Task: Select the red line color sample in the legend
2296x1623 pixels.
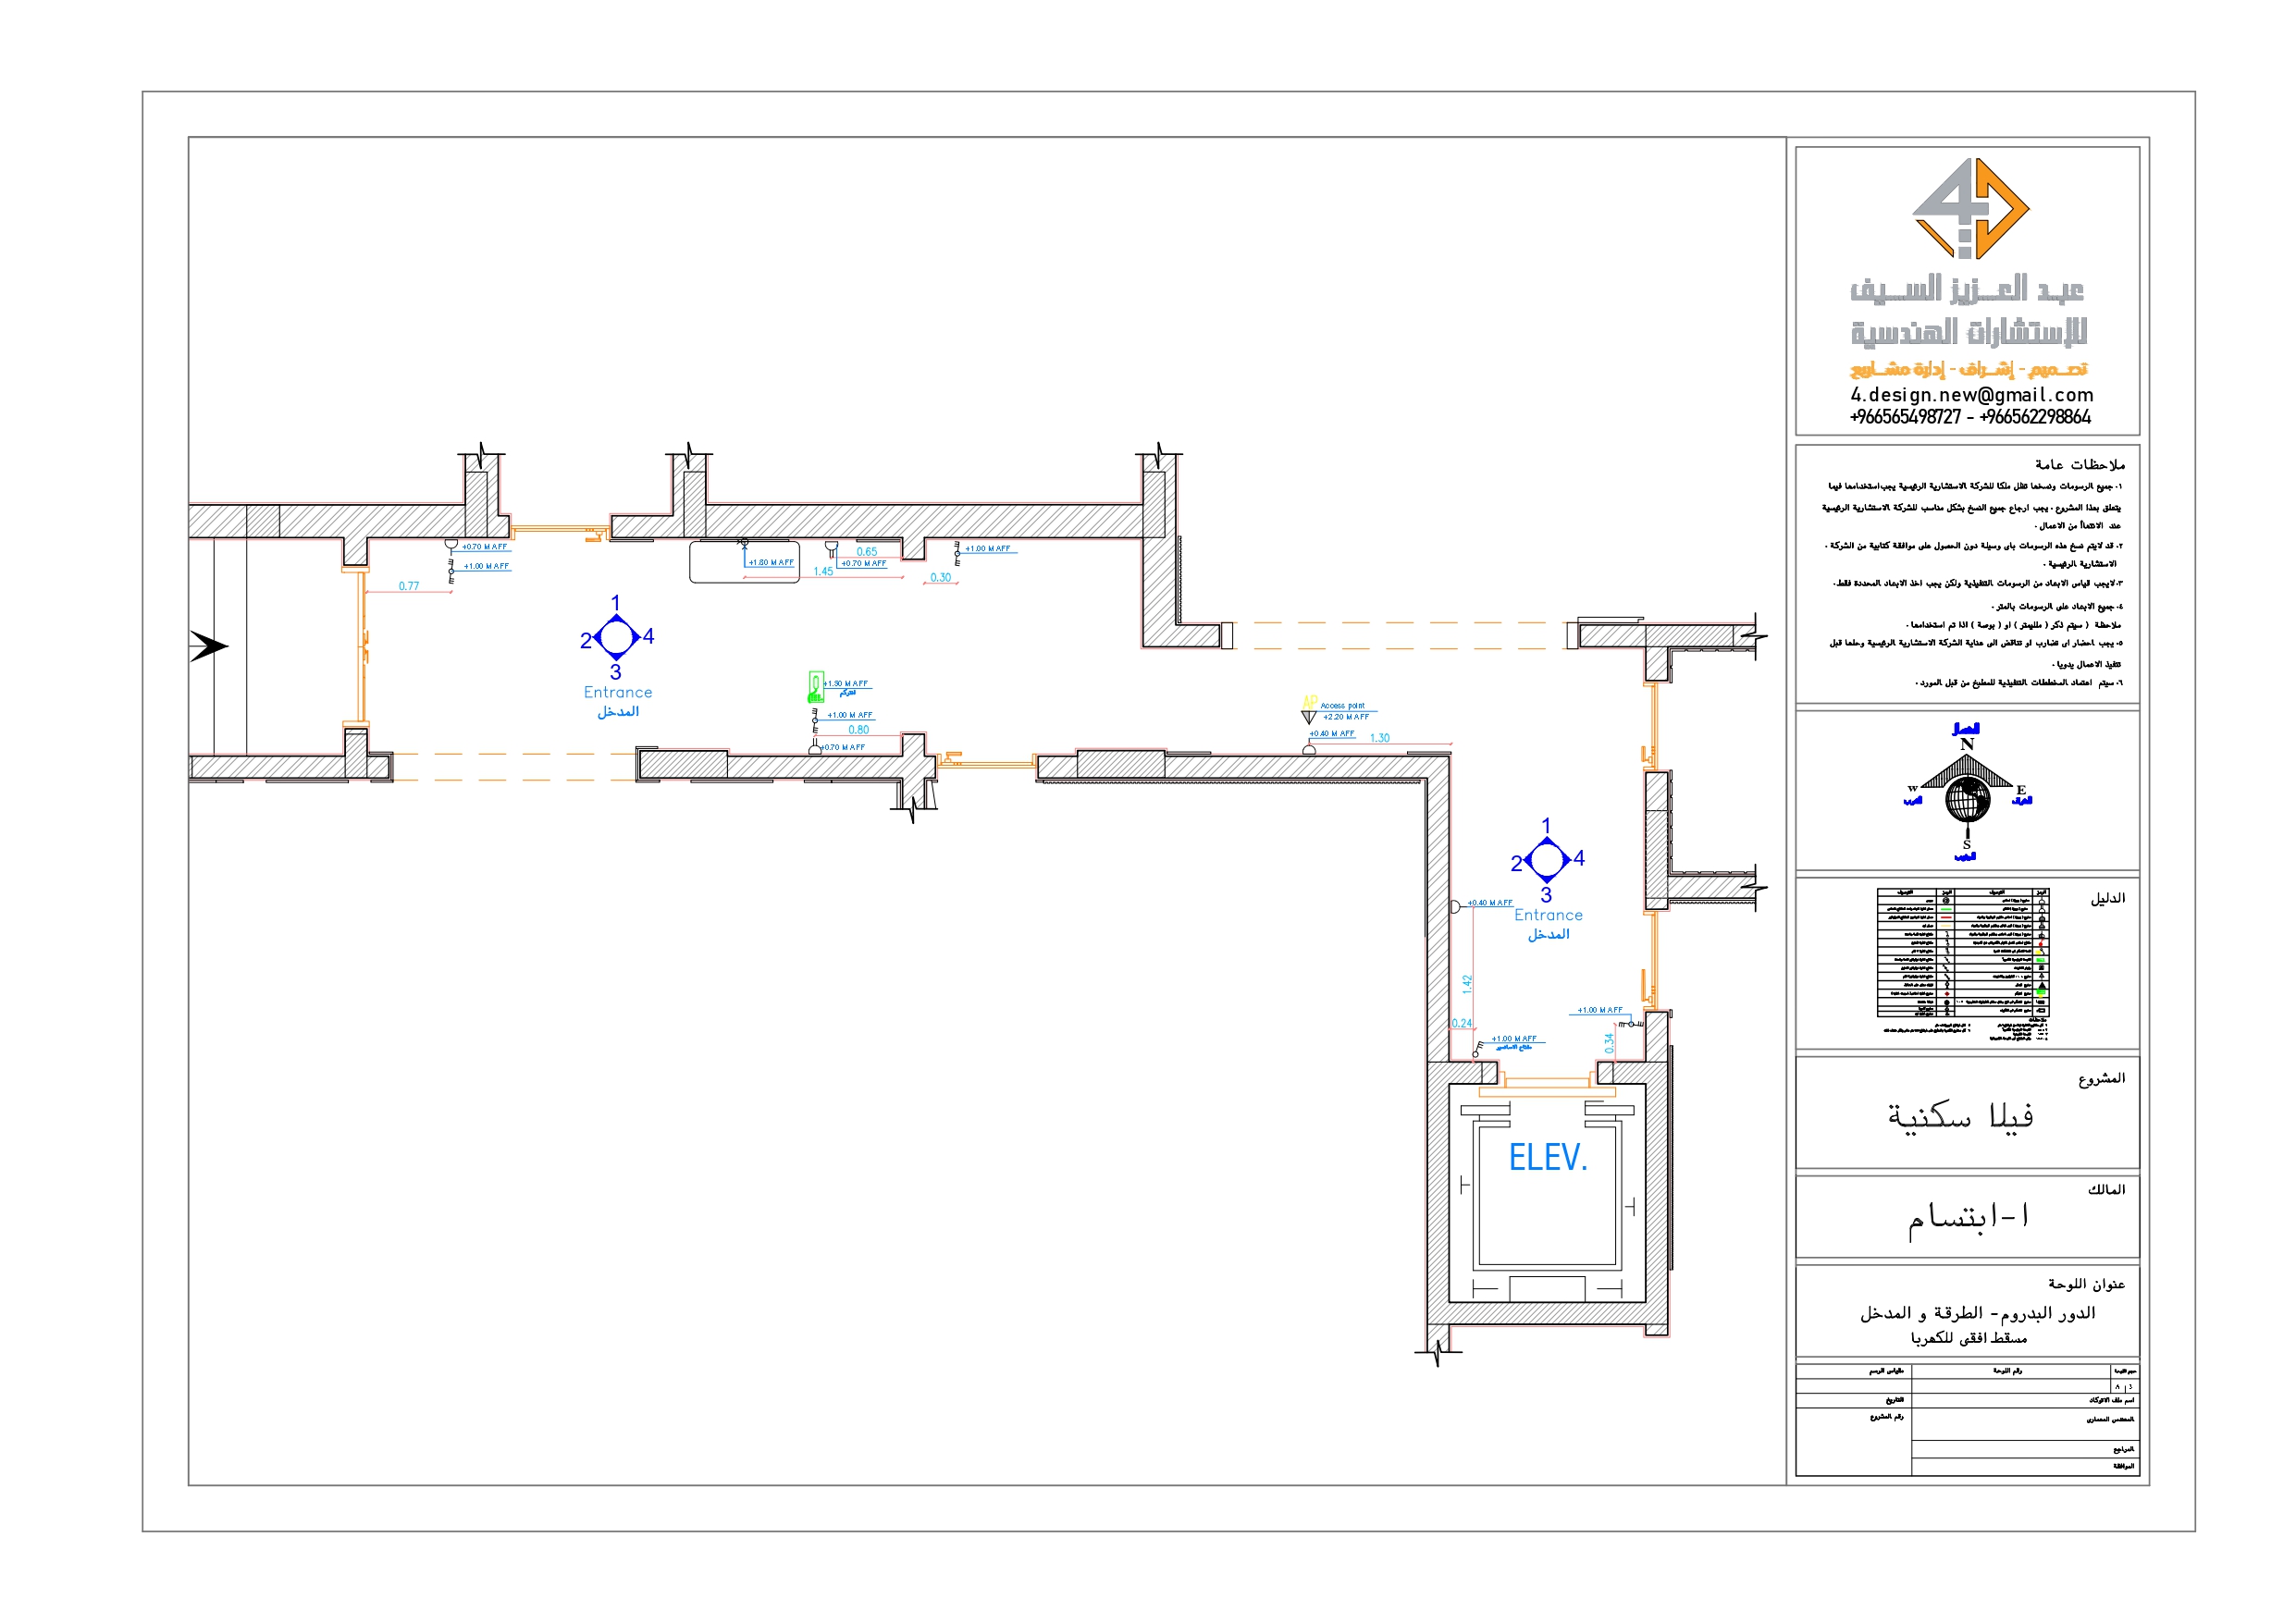Action: [1946, 918]
